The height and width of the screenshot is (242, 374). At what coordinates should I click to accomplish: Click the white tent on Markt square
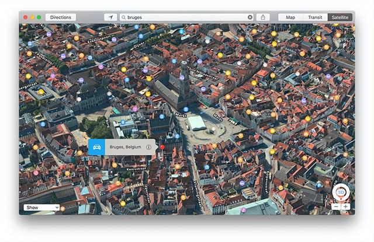click(x=197, y=122)
